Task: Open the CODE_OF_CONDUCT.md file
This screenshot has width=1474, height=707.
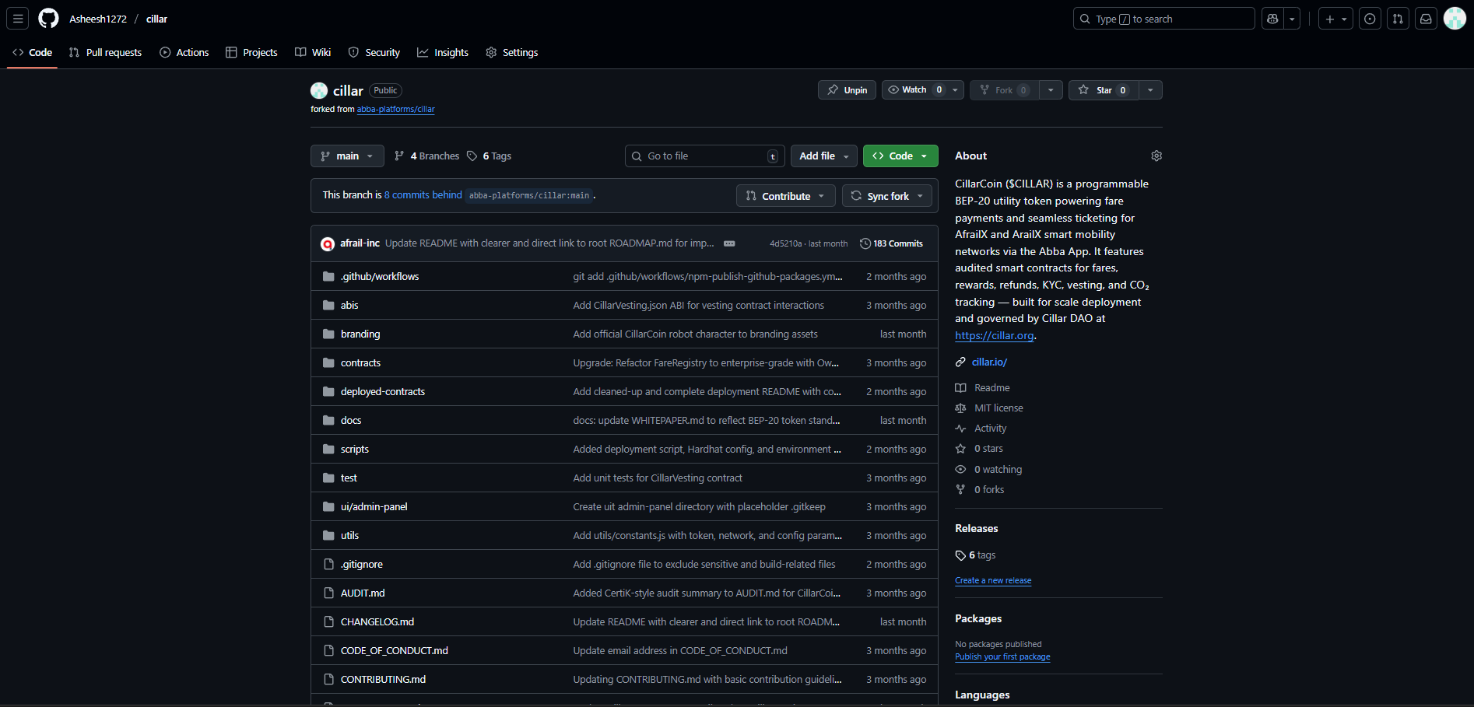Action: coord(394,650)
